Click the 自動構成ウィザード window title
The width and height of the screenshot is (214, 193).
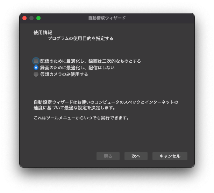(x=107, y=18)
